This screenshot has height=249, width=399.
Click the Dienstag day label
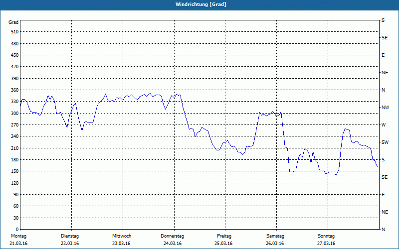pos(70,236)
